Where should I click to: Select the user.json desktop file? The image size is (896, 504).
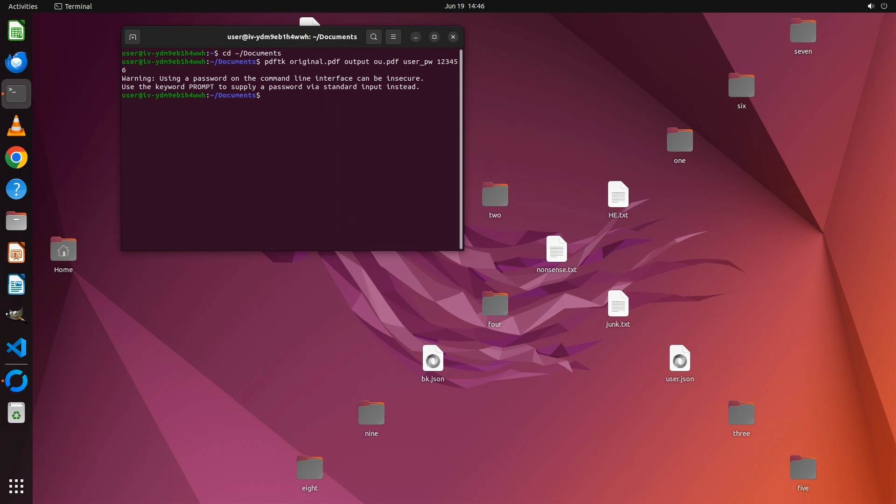[679, 359]
